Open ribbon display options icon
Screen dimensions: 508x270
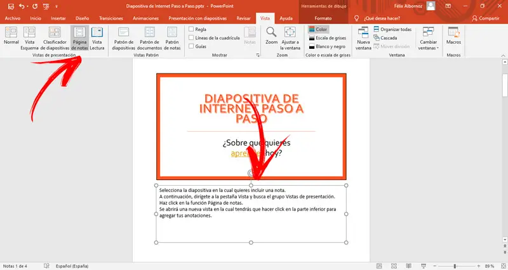point(448,6)
